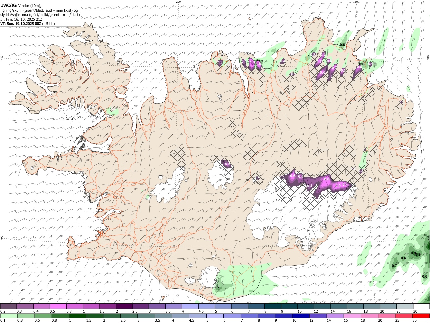Pick the white snow swatch after 30

[421, 307]
